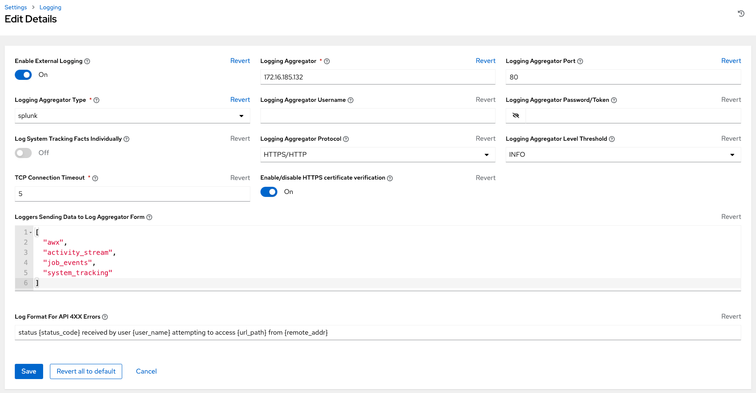Viewport: 756px width, 393px height.
Task: Open help for Loggers Sending Data form
Action: point(149,217)
